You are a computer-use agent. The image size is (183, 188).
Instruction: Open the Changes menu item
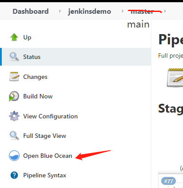coord(35,77)
